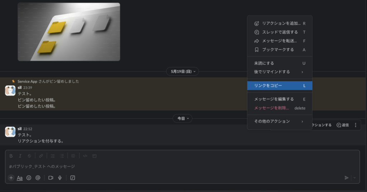Click the code block icon
Screen dimensions: 367x192
pos(94,156)
